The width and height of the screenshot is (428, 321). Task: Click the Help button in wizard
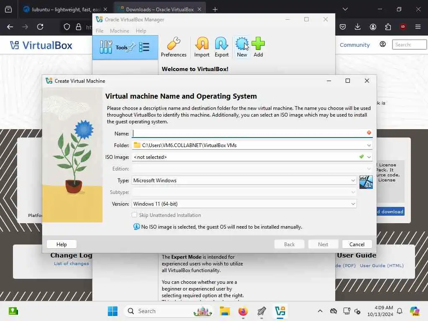61,244
